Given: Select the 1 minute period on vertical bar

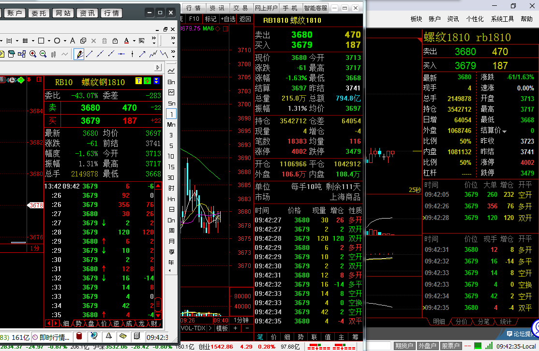Looking at the screenshot, I should (x=171, y=114).
